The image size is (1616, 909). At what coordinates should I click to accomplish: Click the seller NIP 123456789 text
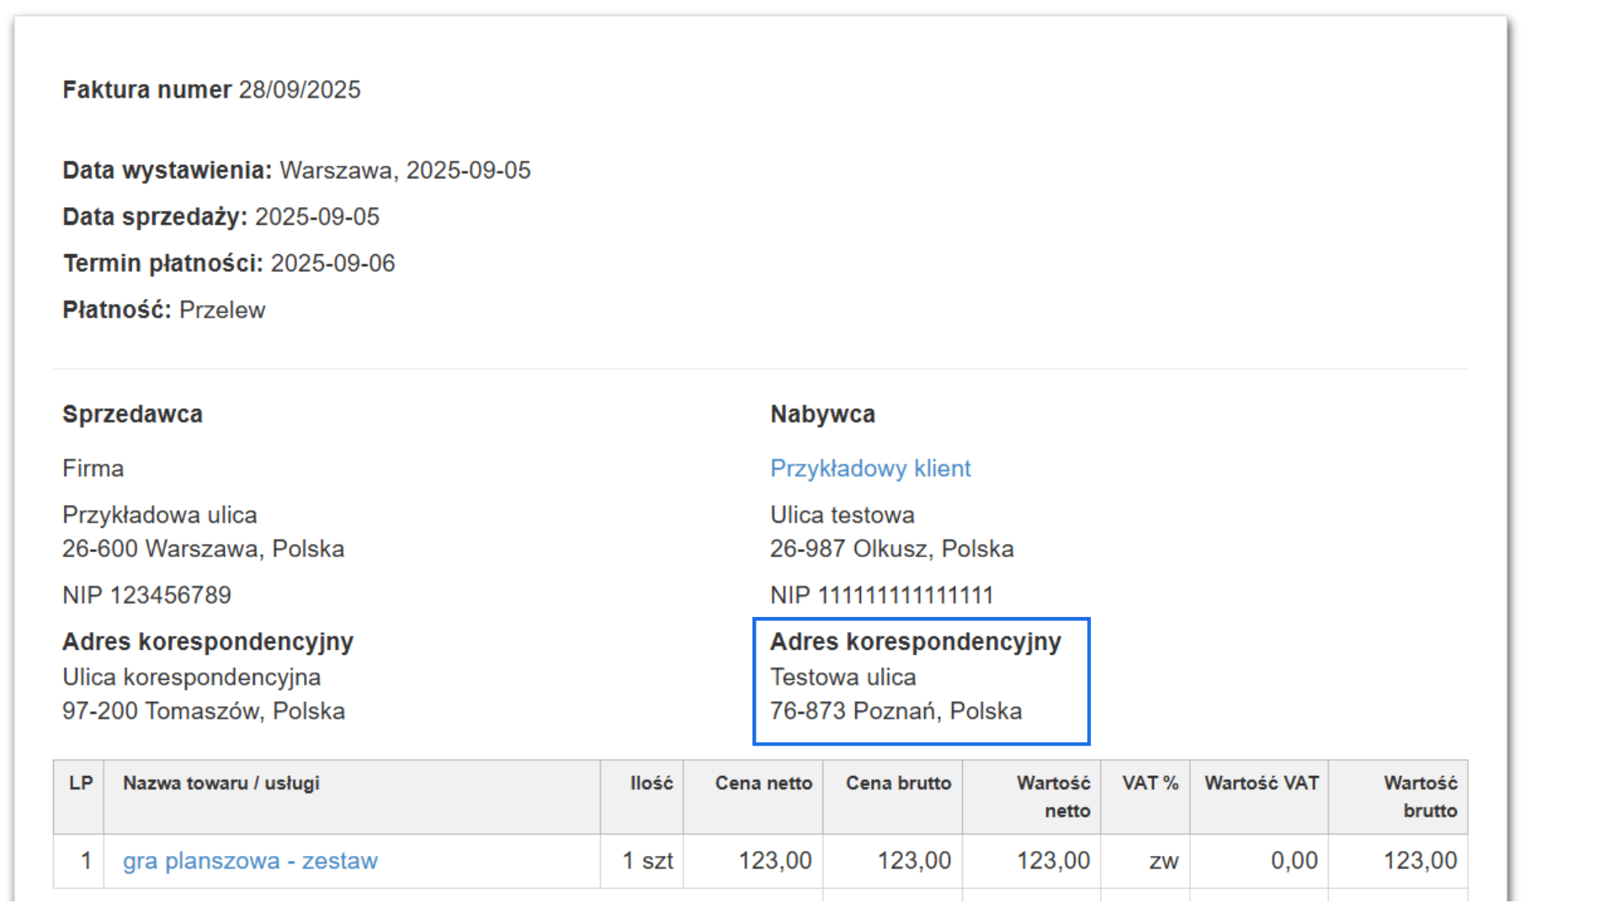pos(146,595)
